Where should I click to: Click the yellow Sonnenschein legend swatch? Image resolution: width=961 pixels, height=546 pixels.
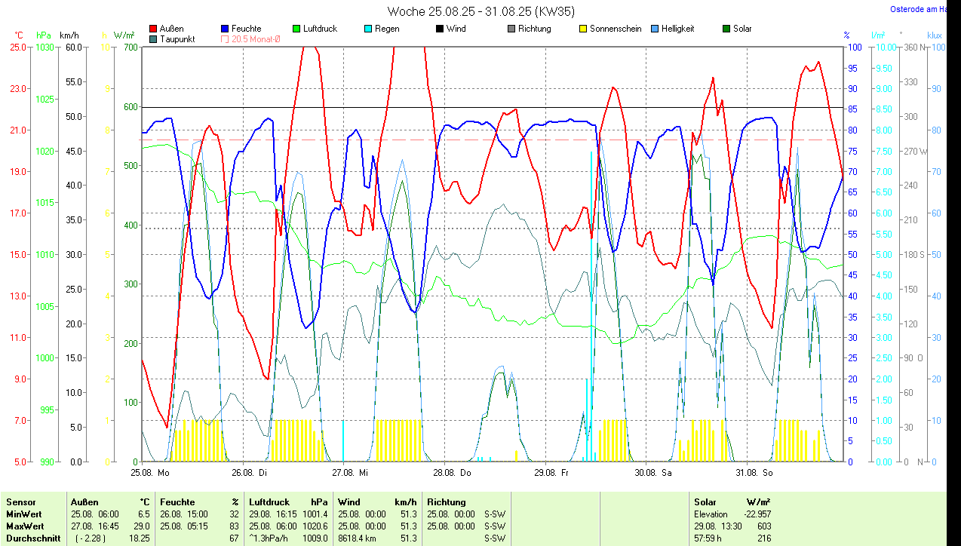pos(582,29)
